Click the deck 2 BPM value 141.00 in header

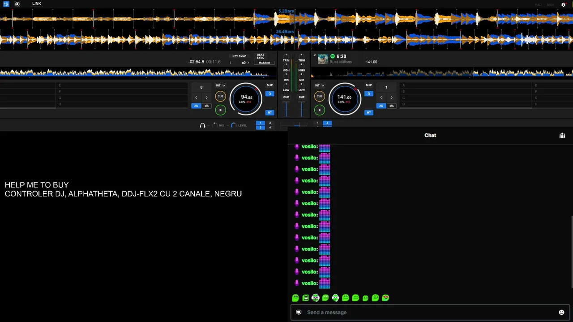click(x=372, y=62)
